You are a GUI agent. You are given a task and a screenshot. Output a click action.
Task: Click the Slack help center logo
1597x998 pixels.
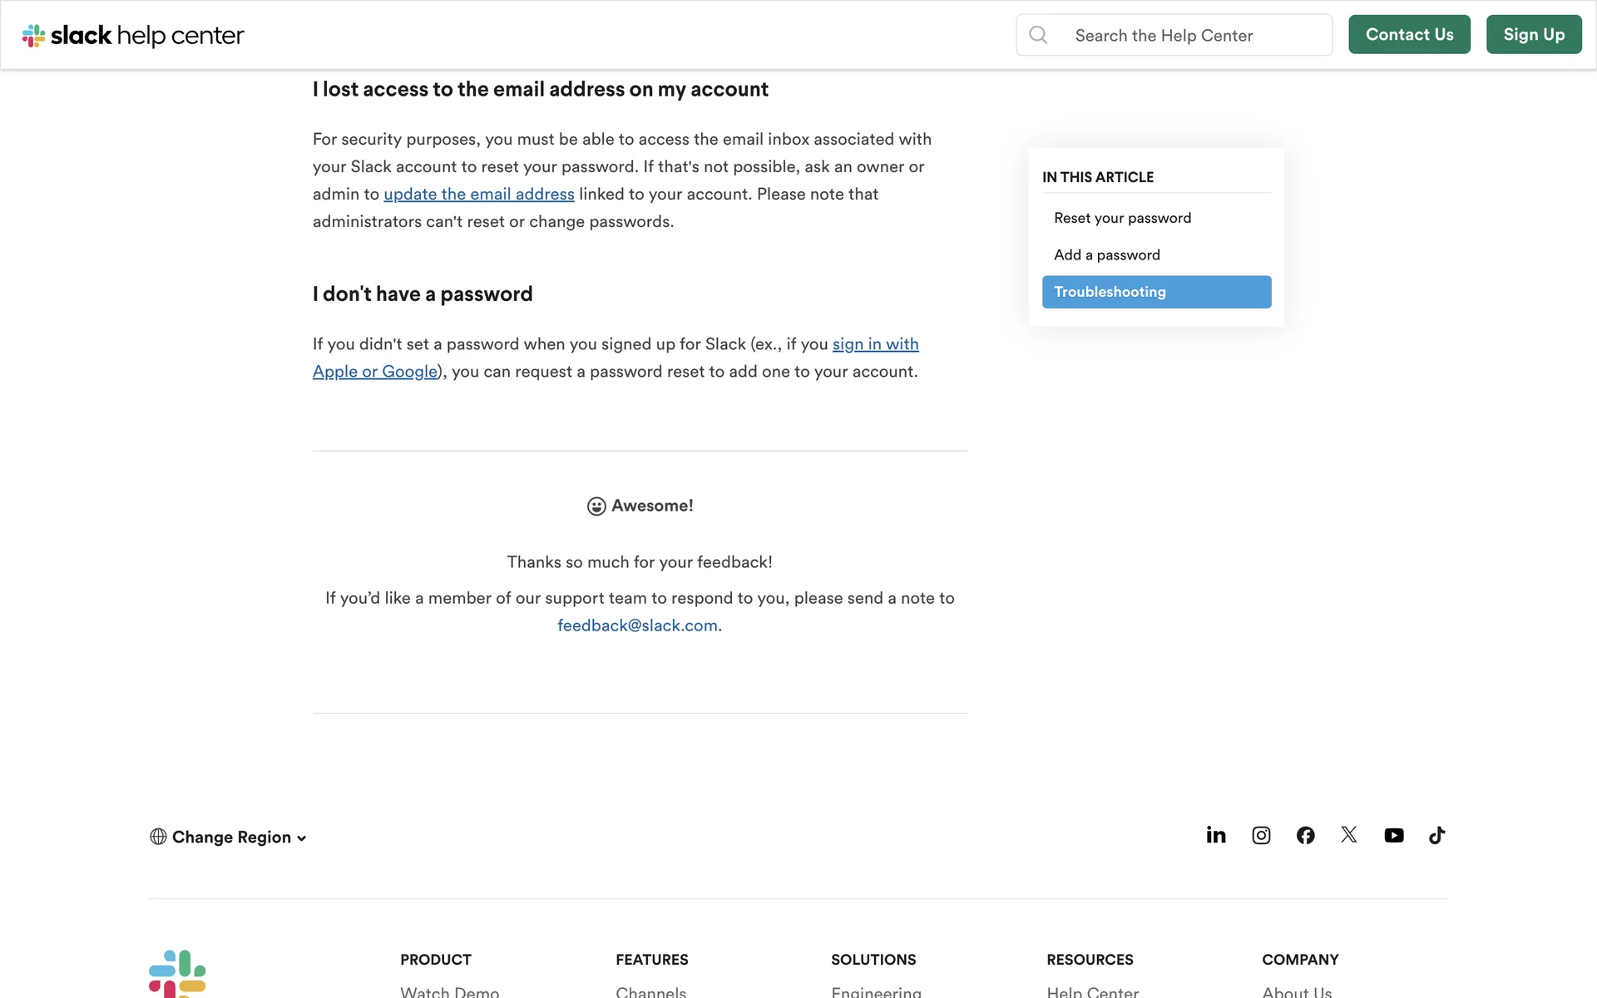[x=133, y=35]
